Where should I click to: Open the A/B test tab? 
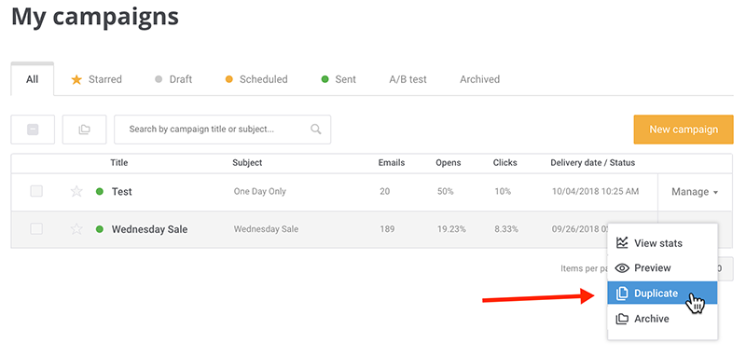point(408,79)
